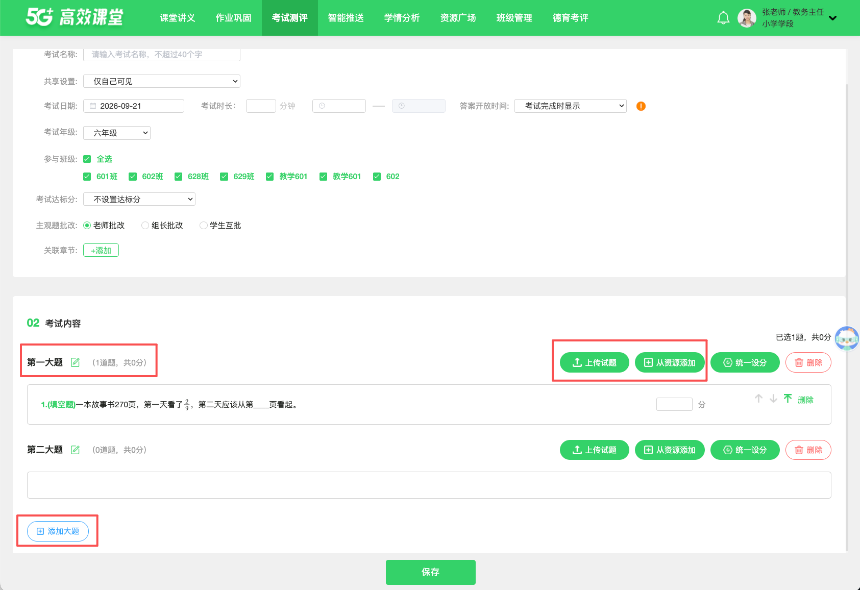Click the 5G高效课堂 logo
860x590 pixels.
[75, 17]
